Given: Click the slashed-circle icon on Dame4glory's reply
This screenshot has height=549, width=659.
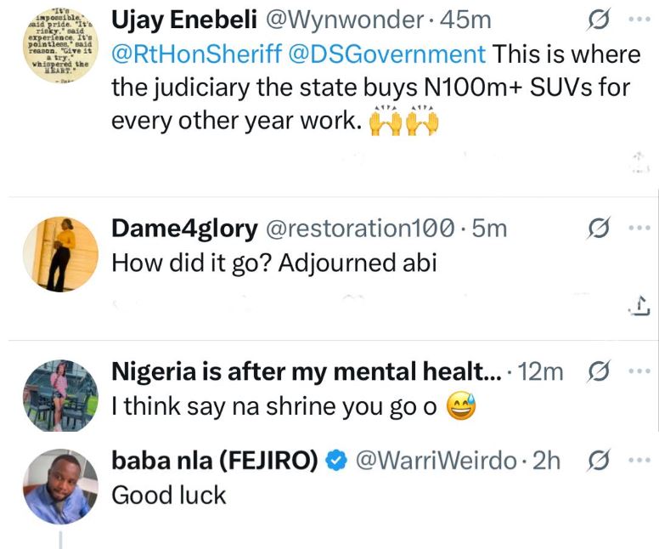Looking at the screenshot, I should click(x=599, y=228).
